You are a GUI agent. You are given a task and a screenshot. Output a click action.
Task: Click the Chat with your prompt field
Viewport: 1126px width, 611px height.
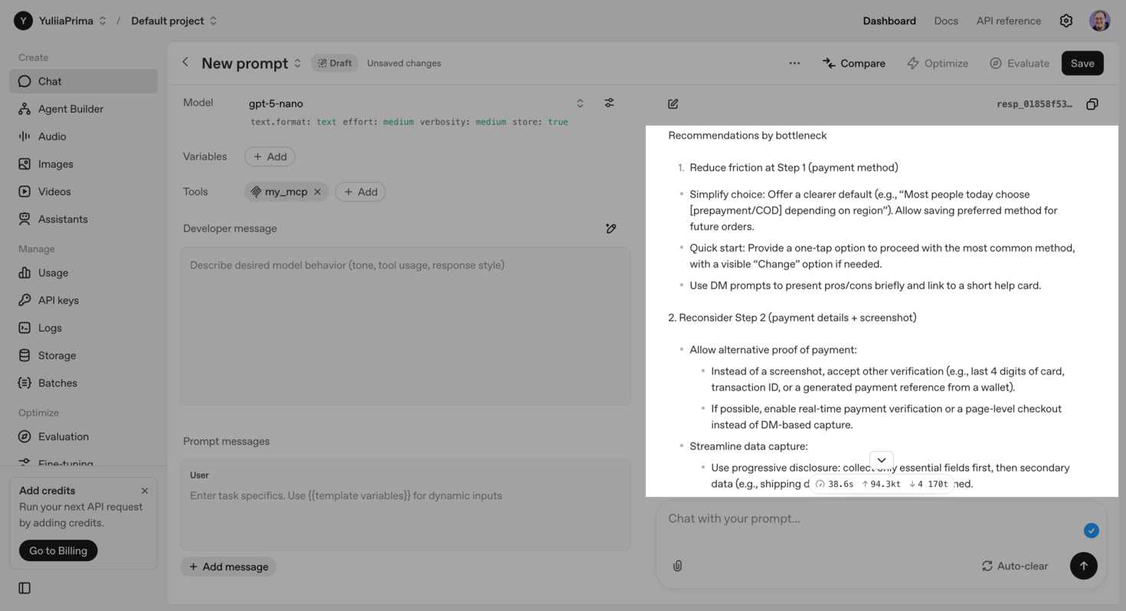pyautogui.click(x=843, y=518)
